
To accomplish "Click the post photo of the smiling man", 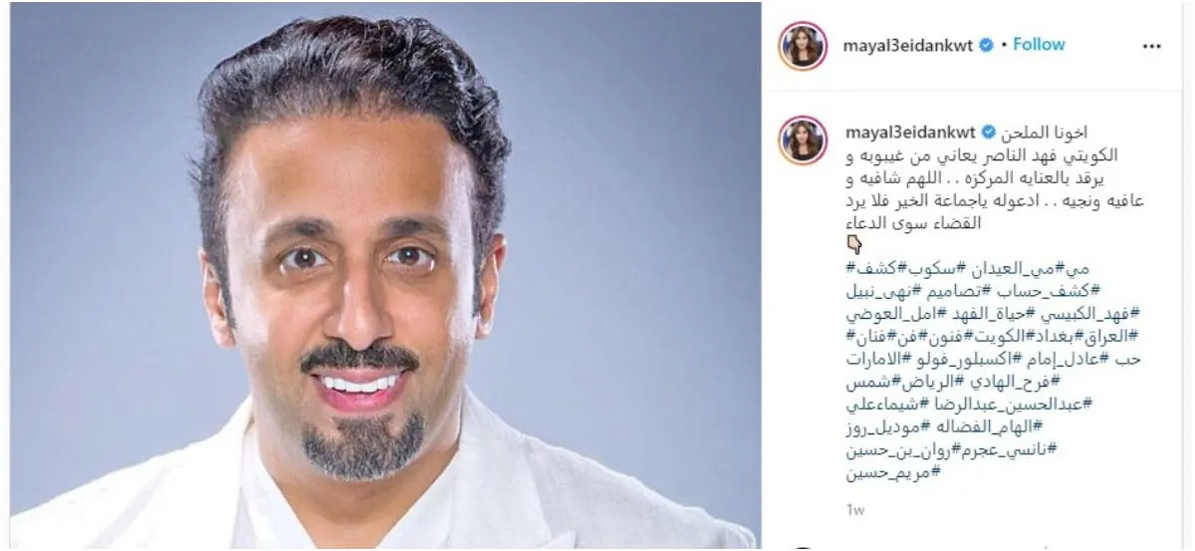I will 382,275.
